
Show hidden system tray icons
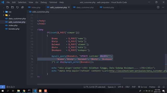pos(144,91)
